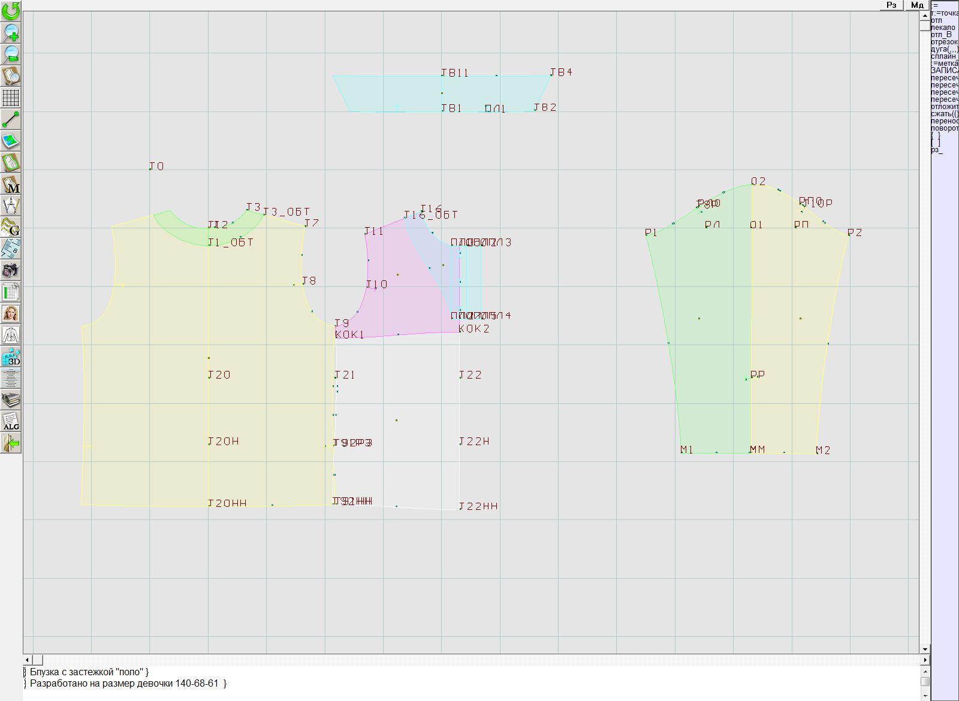The image size is (959, 701).
Task: Click the horizontal scrollbar left arrow
Action: coord(28,660)
